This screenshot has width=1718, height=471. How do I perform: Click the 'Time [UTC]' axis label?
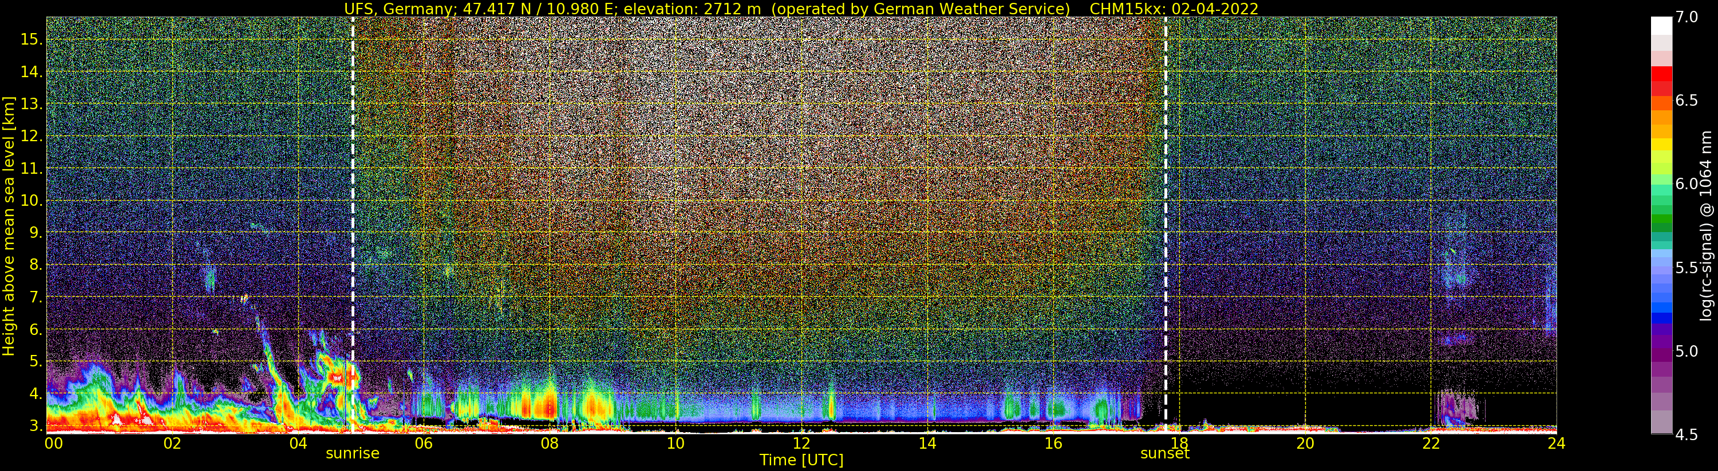click(801, 460)
